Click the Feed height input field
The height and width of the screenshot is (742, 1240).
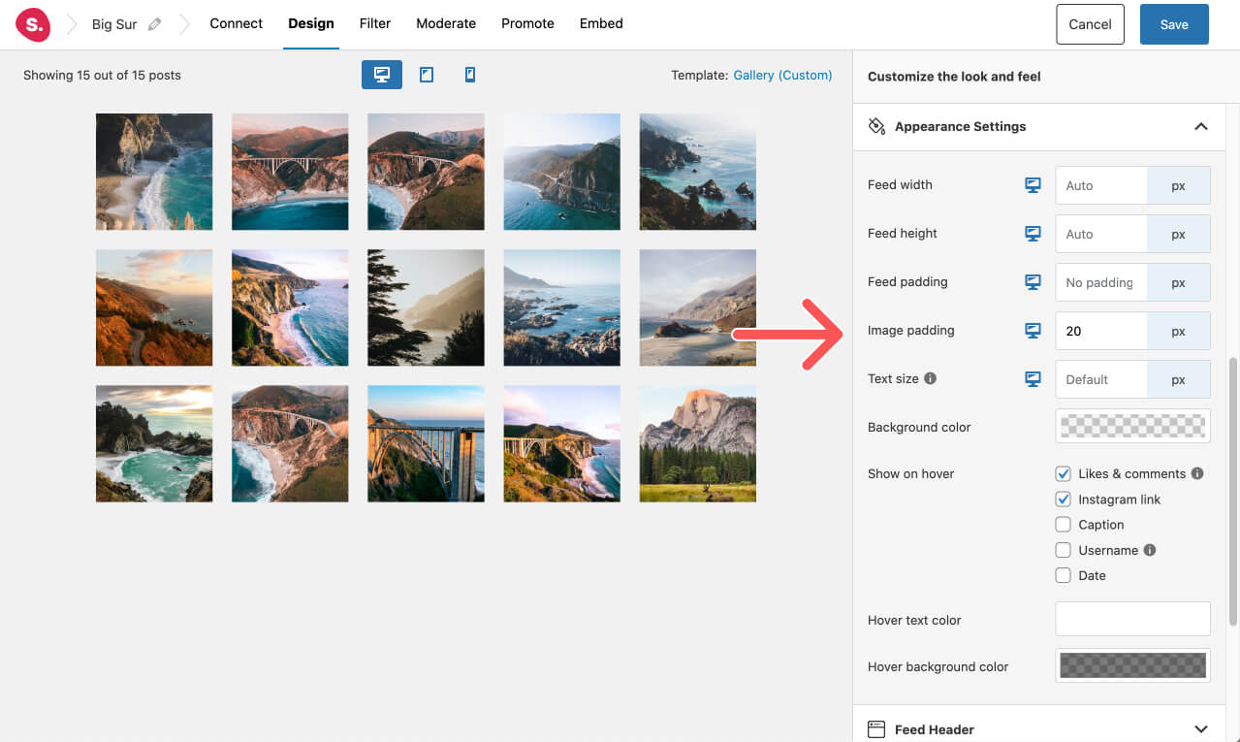tap(1101, 234)
